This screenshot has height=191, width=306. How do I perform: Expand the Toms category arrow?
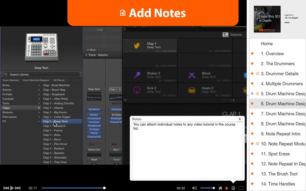pyautogui.click(x=39, y=103)
